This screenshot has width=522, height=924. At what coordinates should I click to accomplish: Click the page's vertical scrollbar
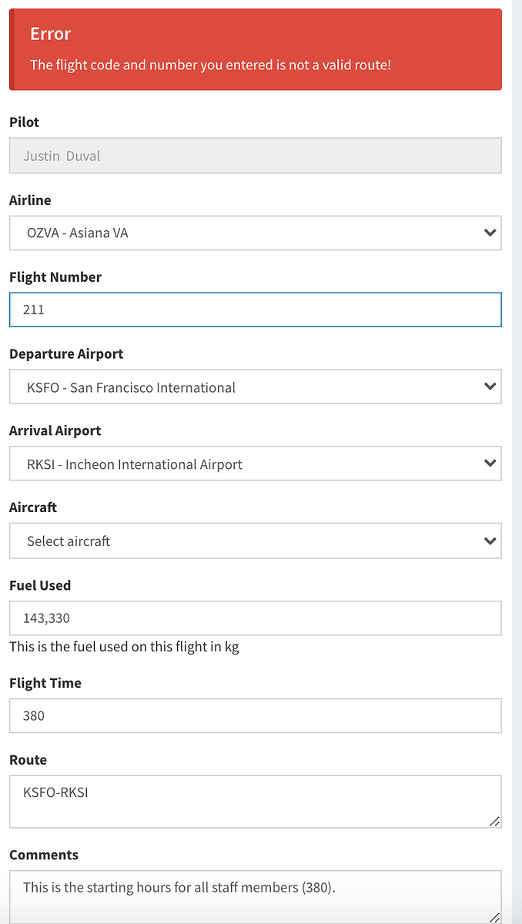point(517,462)
